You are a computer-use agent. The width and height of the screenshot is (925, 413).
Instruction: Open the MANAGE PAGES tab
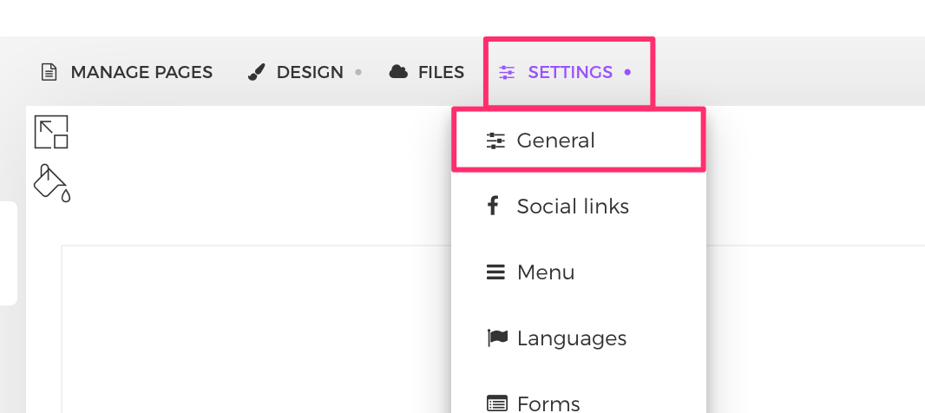(141, 72)
